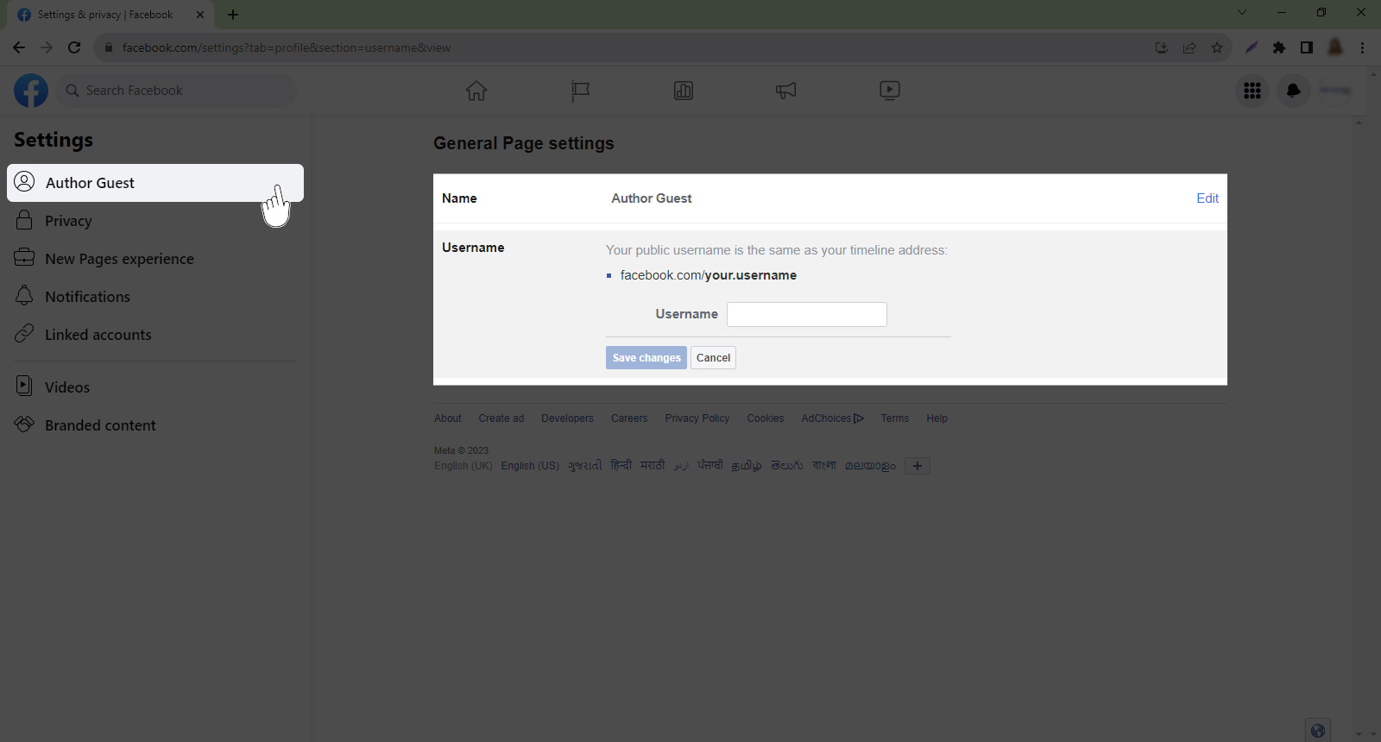Click the share page icon
Viewport: 1381px width, 742px height.
coord(1189,47)
